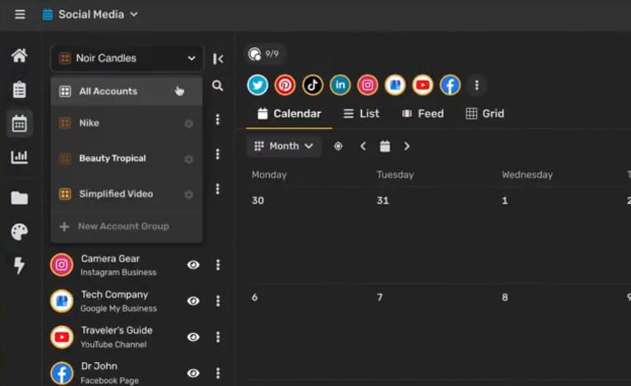Switch to the Grid tab

[485, 113]
